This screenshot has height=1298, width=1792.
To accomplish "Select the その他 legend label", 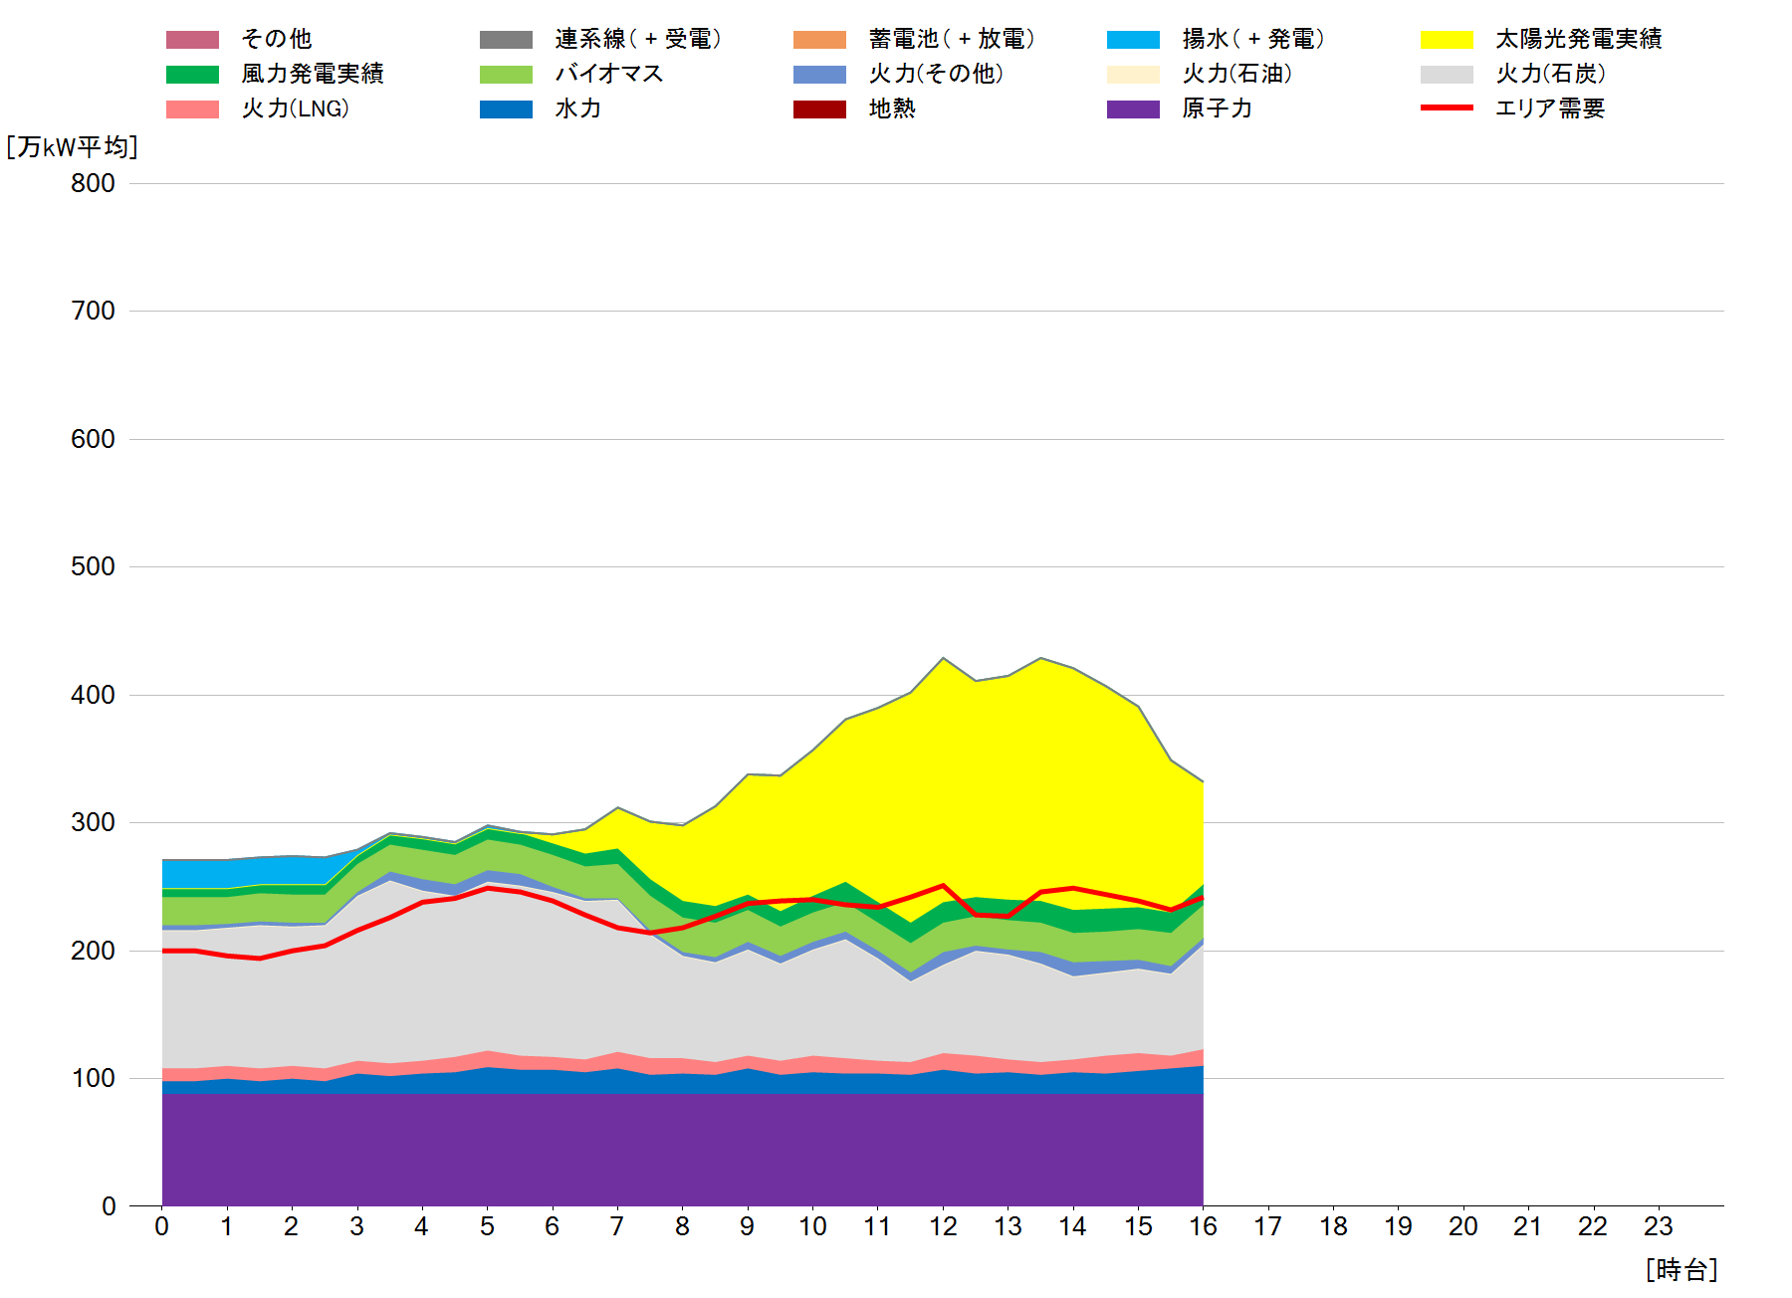I will [x=277, y=39].
